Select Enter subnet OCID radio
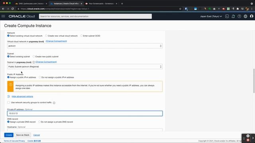The image size is (255, 143). click(81, 36)
